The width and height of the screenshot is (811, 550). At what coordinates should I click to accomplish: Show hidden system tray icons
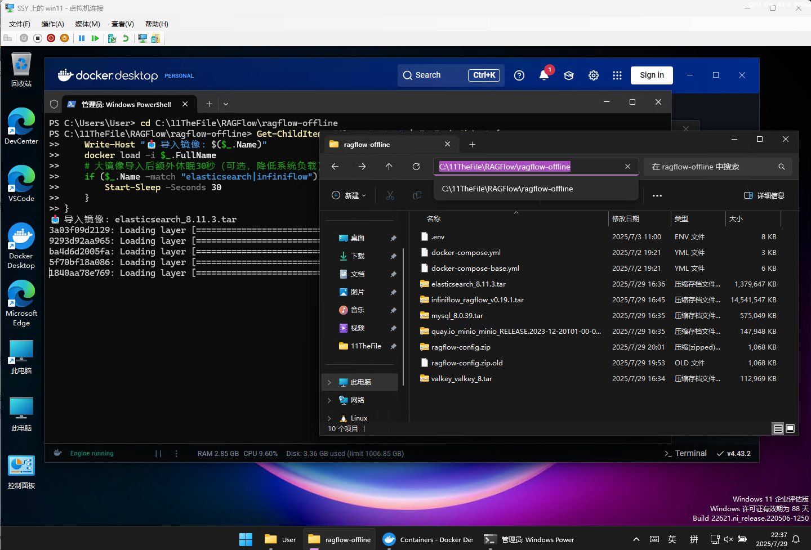tap(636, 539)
